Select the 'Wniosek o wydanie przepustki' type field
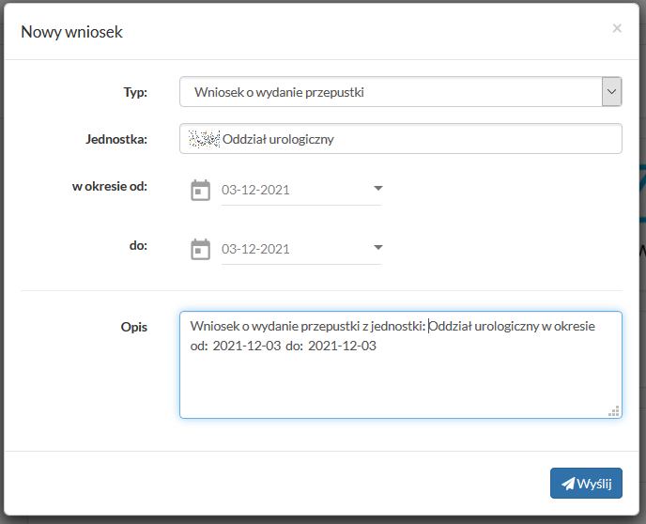646x524 pixels. [390, 92]
